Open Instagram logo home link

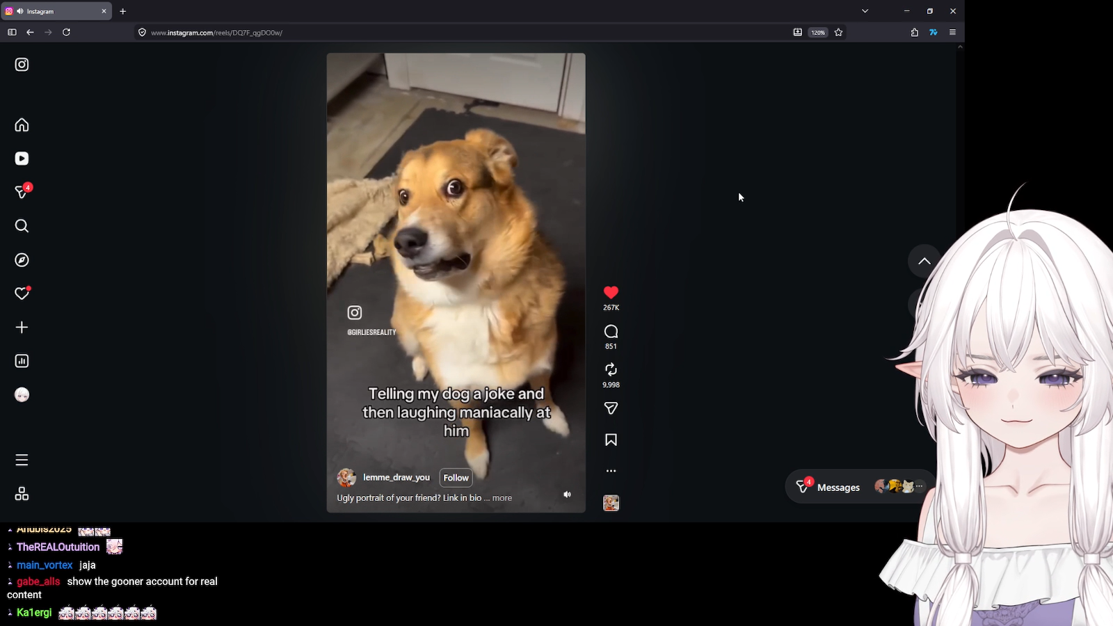pyautogui.click(x=22, y=65)
